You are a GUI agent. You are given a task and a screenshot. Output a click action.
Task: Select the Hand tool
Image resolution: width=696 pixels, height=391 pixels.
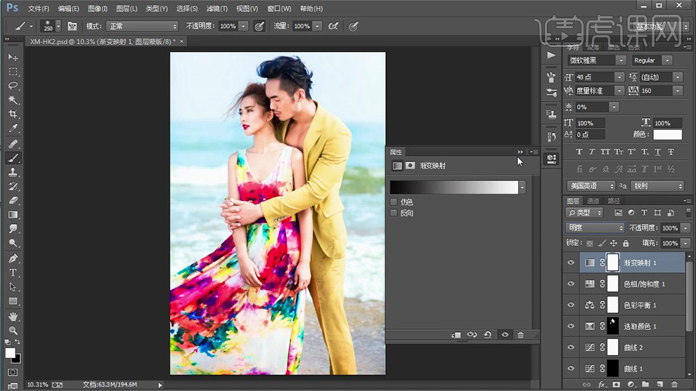[x=13, y=316]
